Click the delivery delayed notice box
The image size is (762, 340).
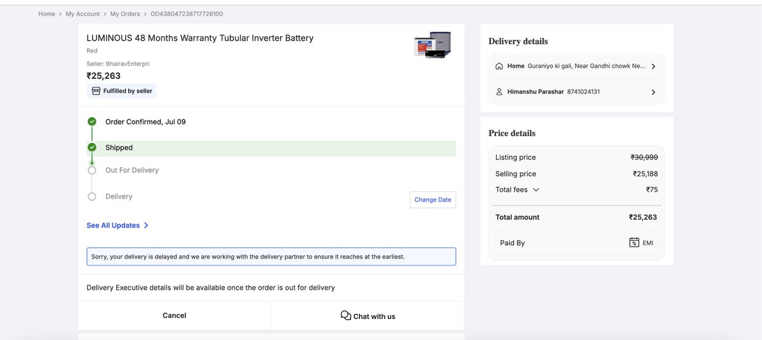pos(271,256)
